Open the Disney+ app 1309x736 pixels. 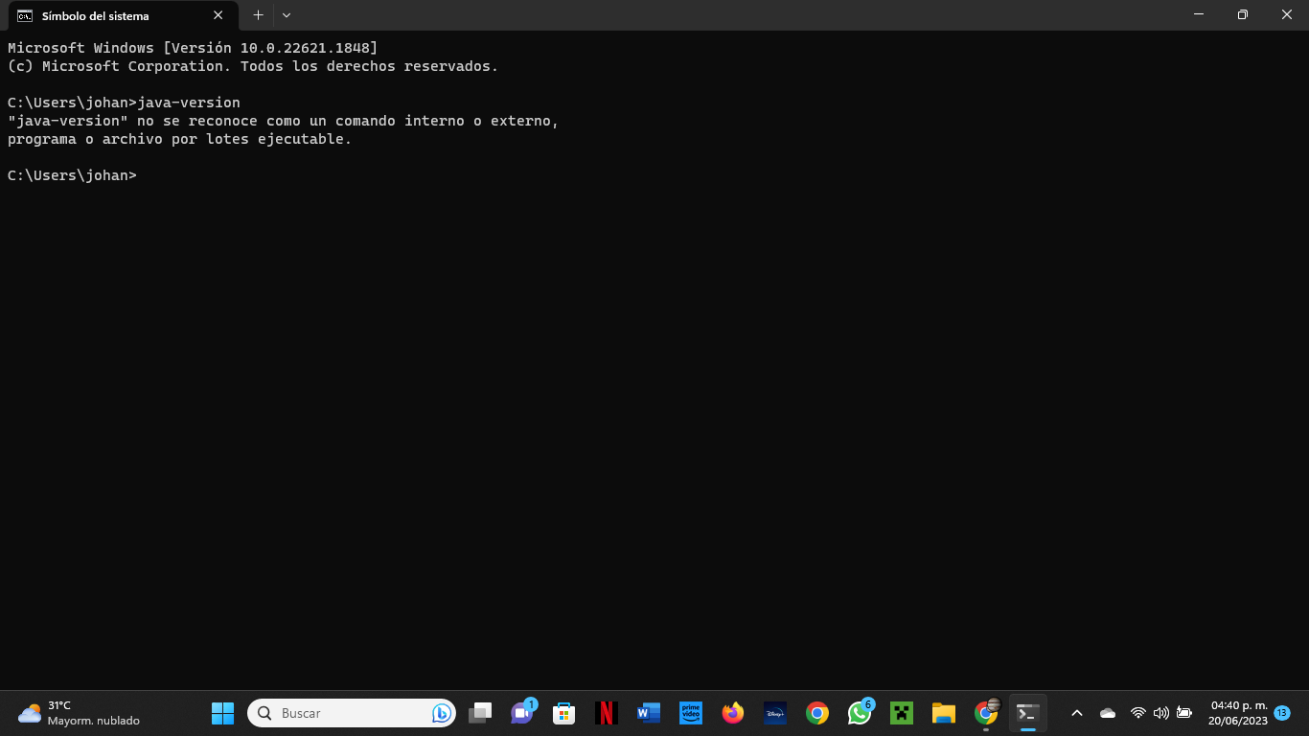[x=775, y=713]
